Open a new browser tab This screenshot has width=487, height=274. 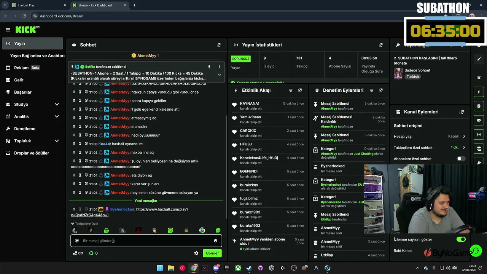(134, 5)
